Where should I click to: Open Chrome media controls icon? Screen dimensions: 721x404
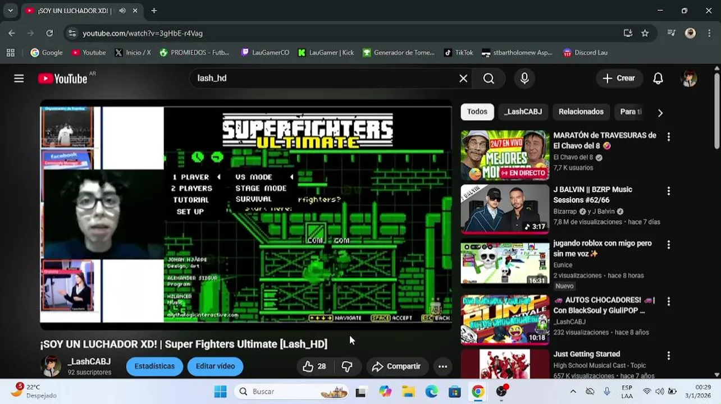[x=671, y=33]
